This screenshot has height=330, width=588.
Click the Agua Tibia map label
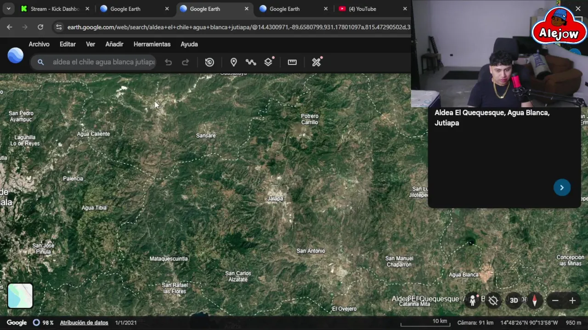(94, 208)
